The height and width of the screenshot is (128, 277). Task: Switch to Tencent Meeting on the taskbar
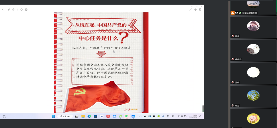click(133, 116)
